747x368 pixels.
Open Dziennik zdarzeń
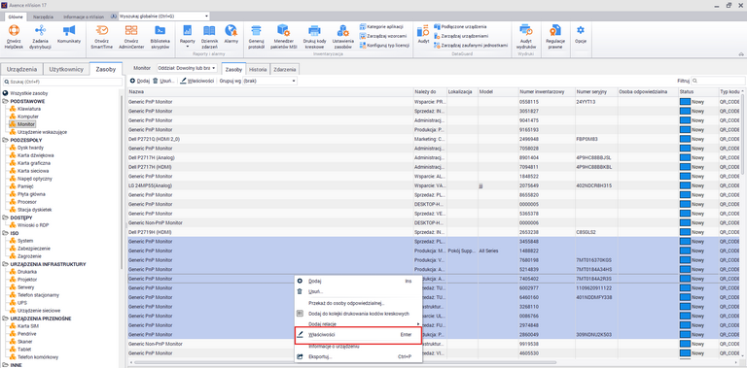coord(209,37)
